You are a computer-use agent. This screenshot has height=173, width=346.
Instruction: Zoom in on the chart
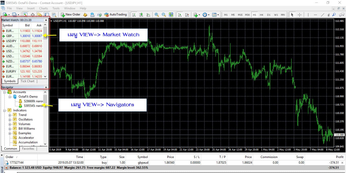coord(157,15)
